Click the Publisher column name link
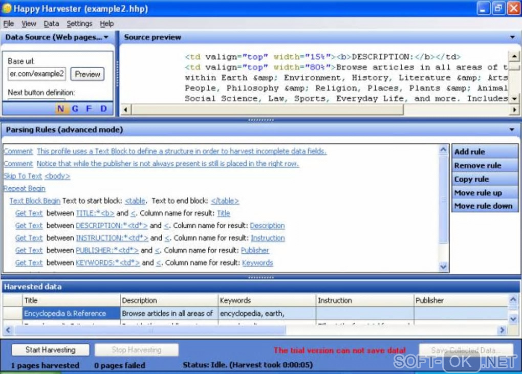The height and width of the screenshot is (374, 522). (x=255, y=250)
